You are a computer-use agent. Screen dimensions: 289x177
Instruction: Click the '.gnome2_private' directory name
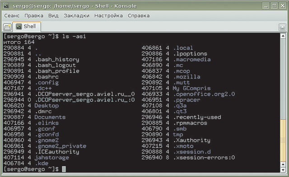pos(61,146)
